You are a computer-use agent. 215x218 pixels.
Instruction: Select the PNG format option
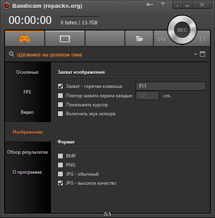(60, 165)
